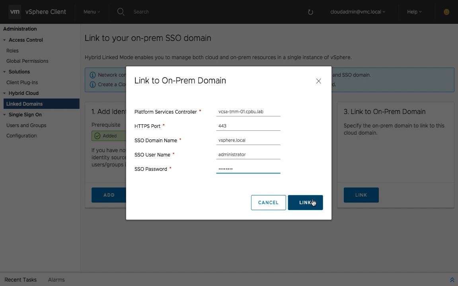Collapse the Hybrid Cloud section
458x286 pixels.
coord(5,93)
